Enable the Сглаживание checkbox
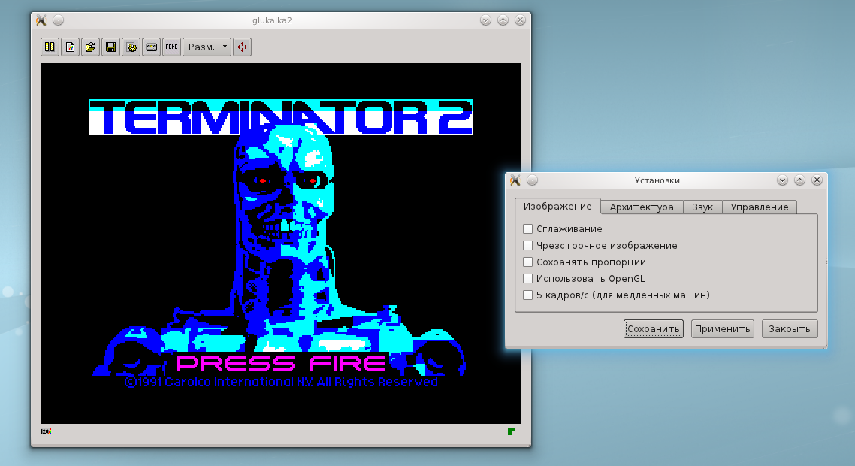The image size is (855, 466). (528, 229)
